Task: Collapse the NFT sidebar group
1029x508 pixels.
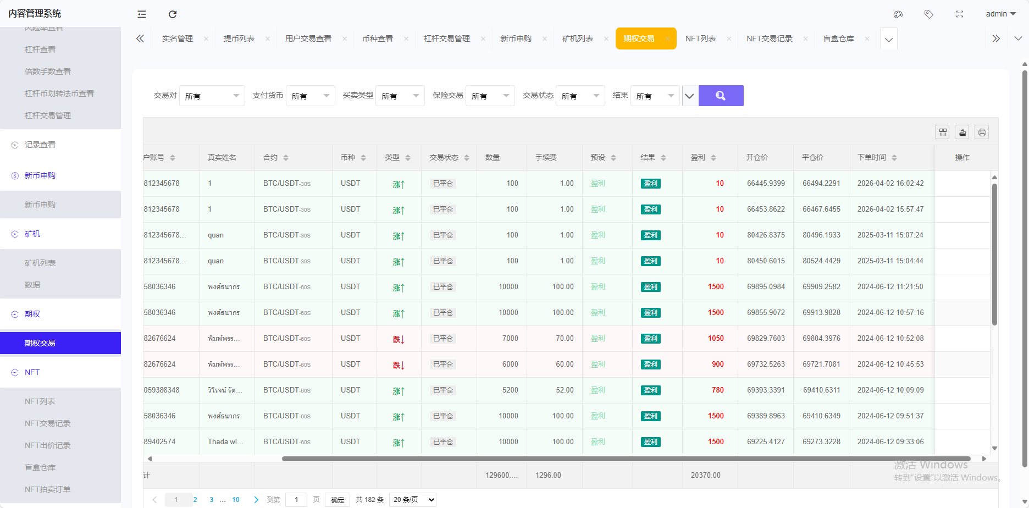Action: (60, 372)
